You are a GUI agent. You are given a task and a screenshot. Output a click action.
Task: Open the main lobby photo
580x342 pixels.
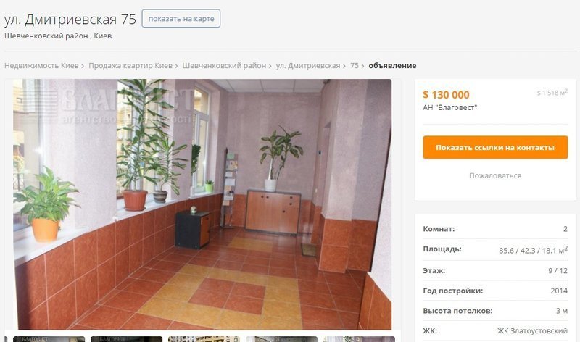tap(202, 204)
